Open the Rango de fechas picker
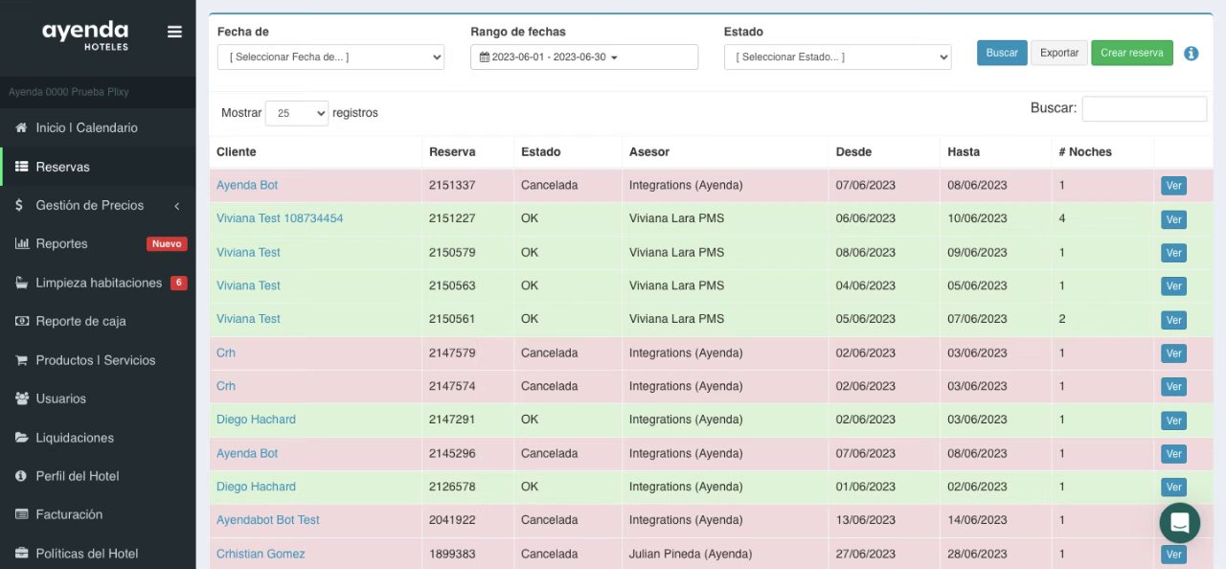 click(x=584, y=57)
